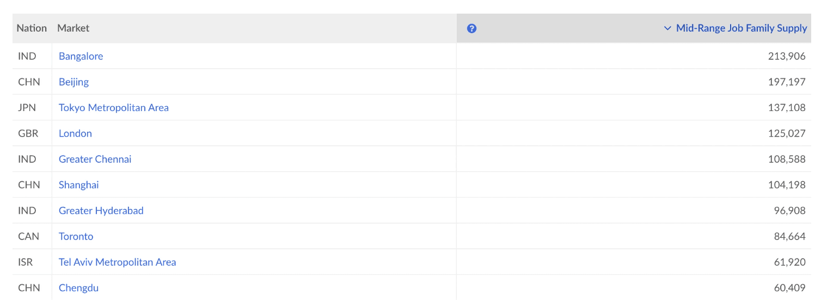The image size is (821, 307).
Task: Open the Greater Chennai link
Action: point(95,159)
